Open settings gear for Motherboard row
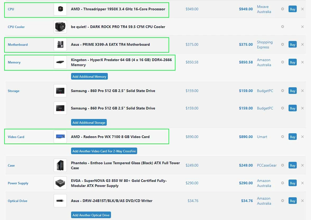The width and height of the screenshot is (311, 220). click(x=282, y=44)
